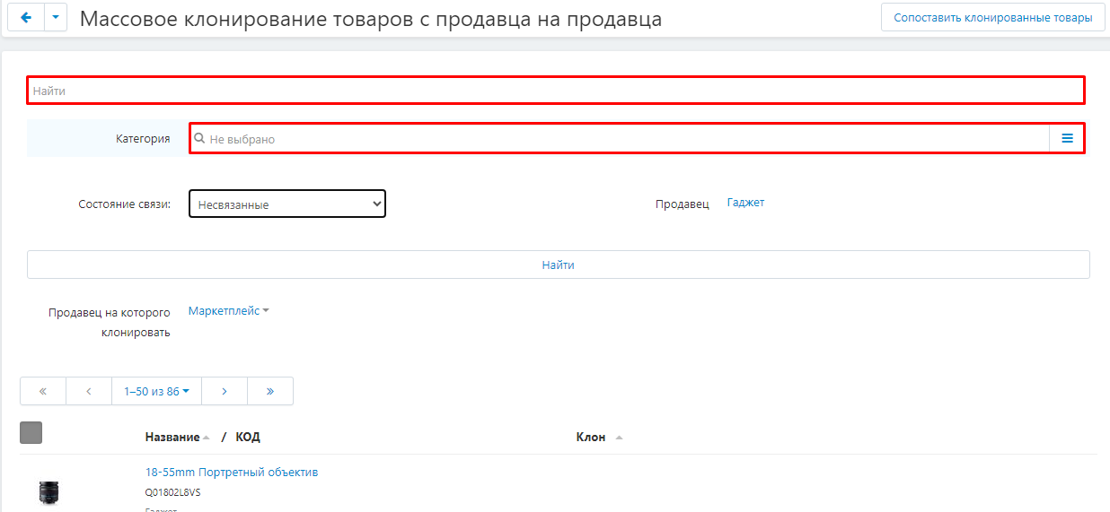Open the dropdown caret beside back arrow
1110x512 pixels.
(56, 18)
